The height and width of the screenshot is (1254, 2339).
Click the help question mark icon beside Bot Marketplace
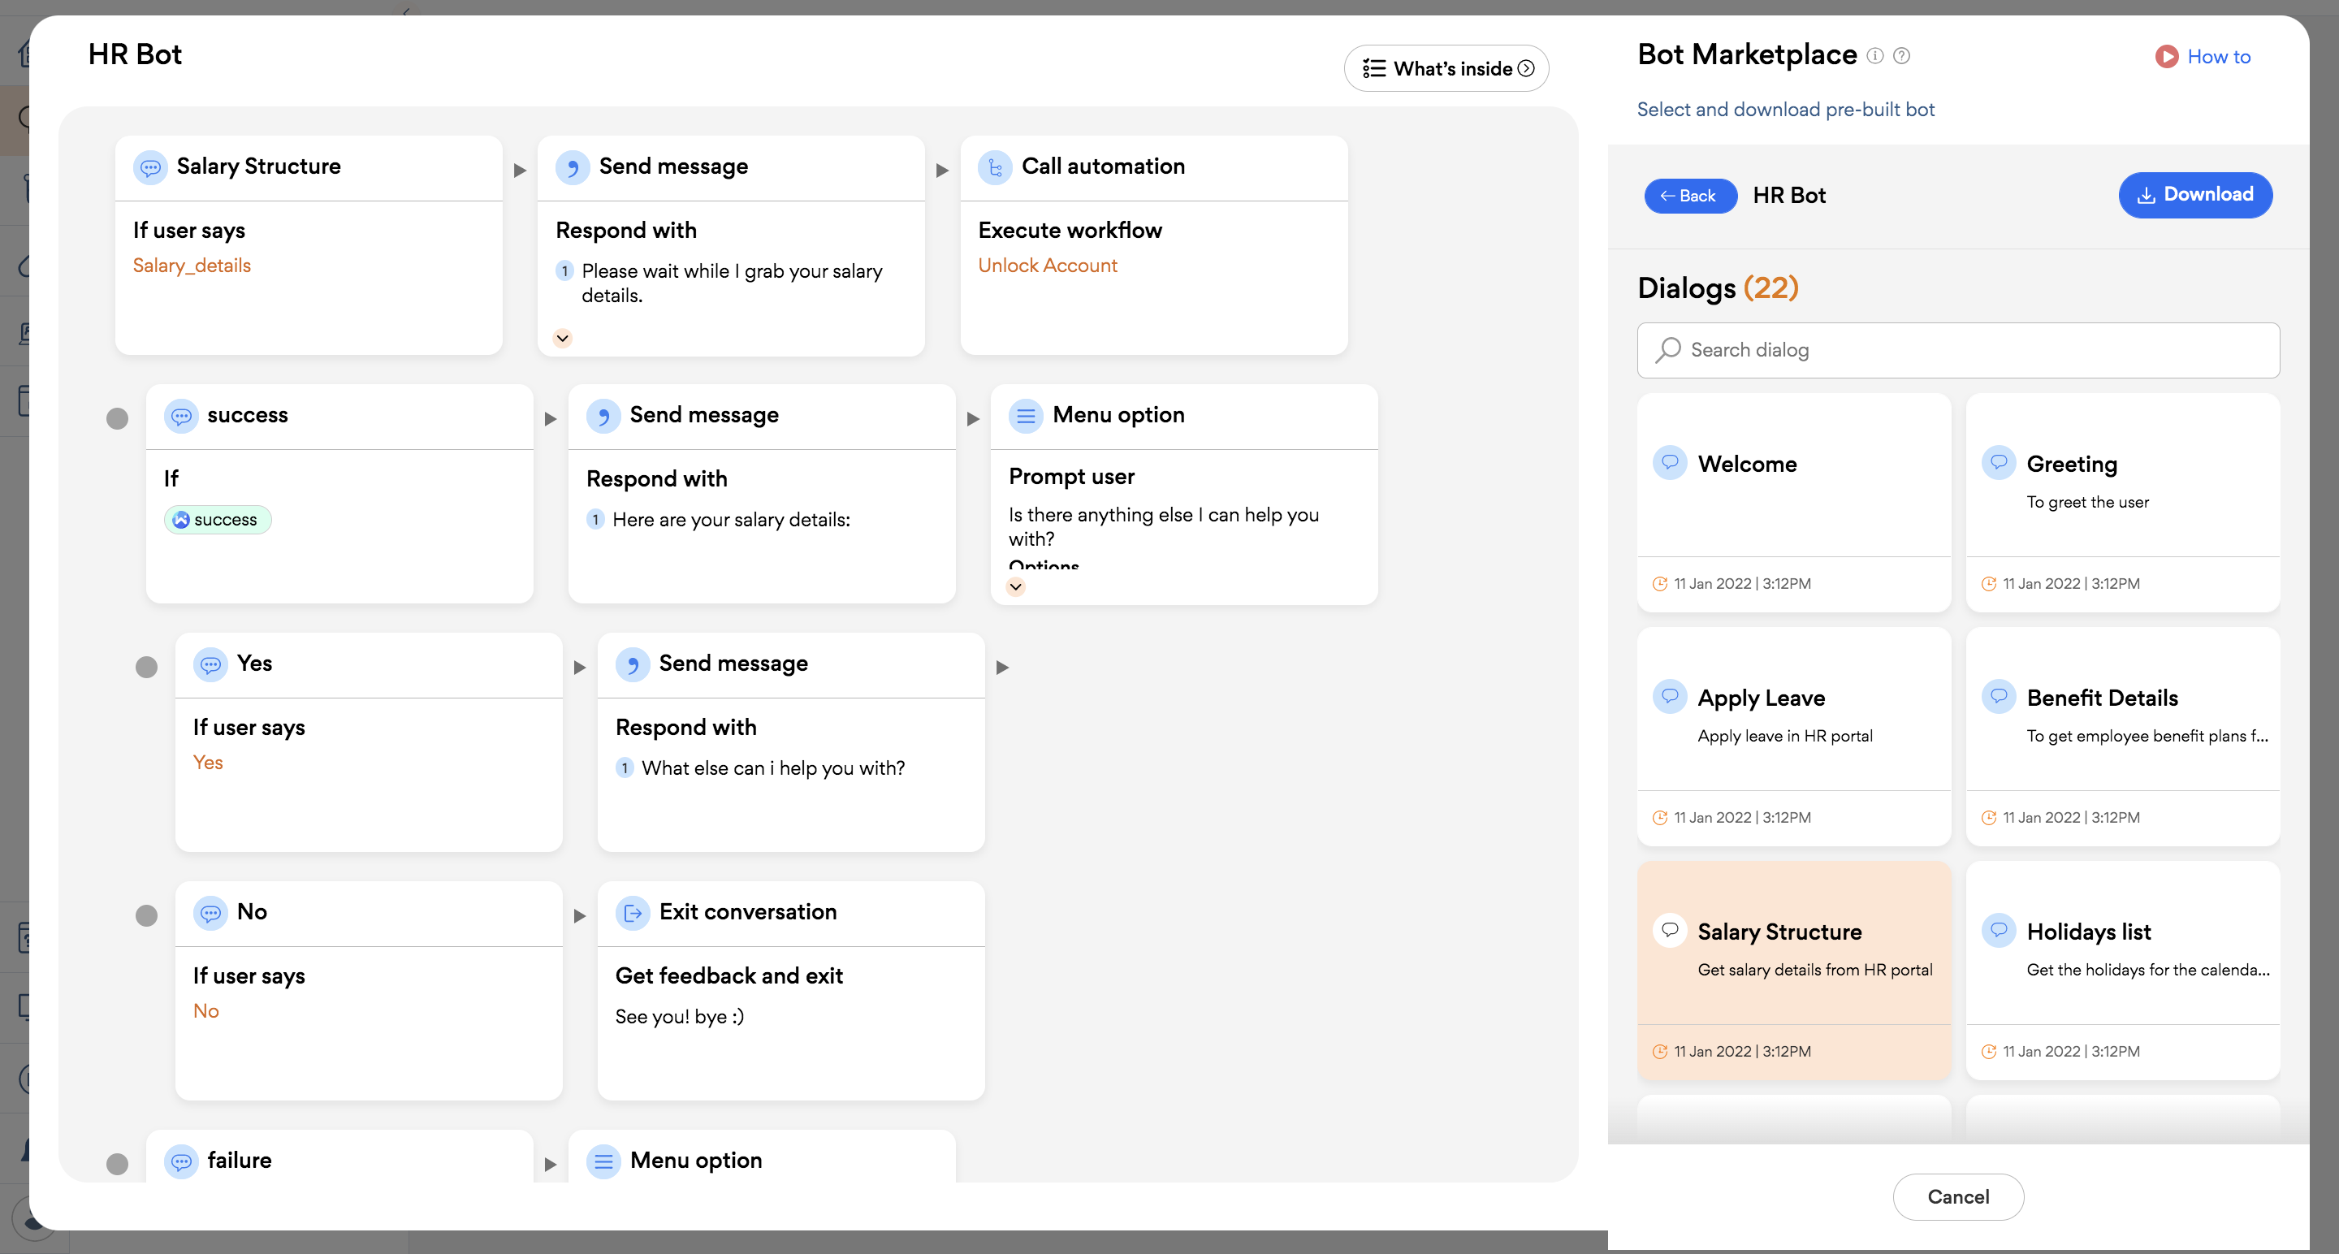click(x=1901, y=55)
